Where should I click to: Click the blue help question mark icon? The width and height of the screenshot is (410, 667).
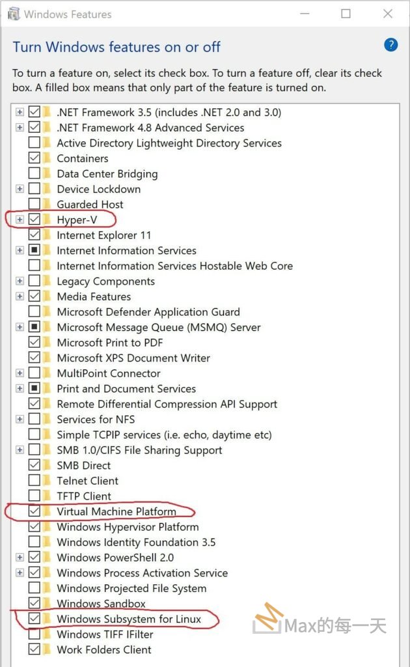pos(390,44)
